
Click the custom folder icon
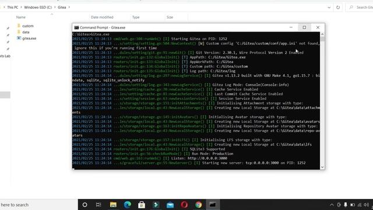coord(19,26)
